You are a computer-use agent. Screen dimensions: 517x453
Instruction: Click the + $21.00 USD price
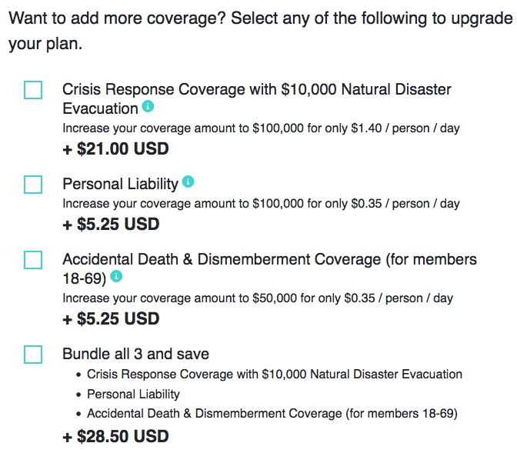[115, 148]
